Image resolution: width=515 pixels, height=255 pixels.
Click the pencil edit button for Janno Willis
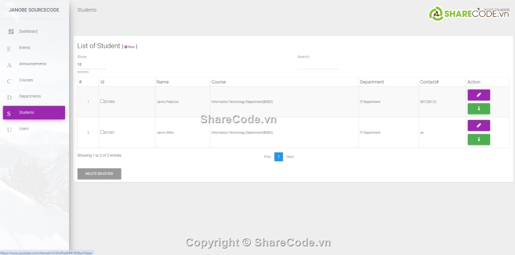coord(478,125)
